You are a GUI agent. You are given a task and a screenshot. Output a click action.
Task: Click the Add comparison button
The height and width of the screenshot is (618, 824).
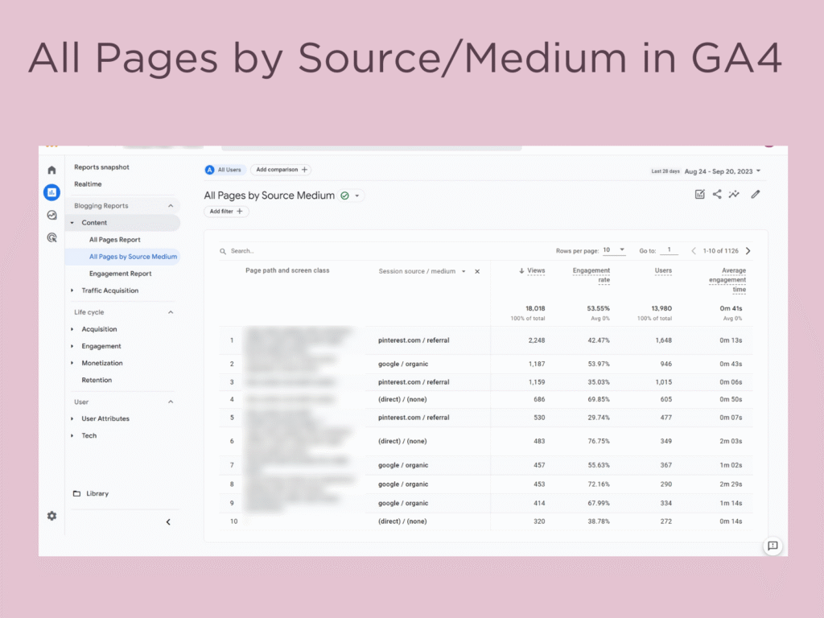pos(280,170)
